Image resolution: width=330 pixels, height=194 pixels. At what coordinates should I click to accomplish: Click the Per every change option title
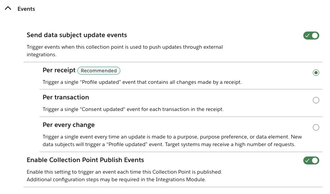pos(69,125)
